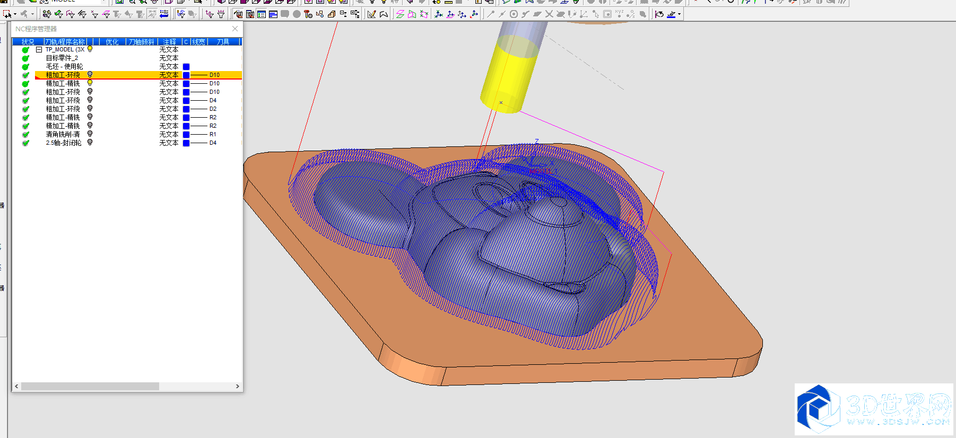The width and height of the screenshot is (956, 438).
Task: Select the 目标零件_2 tree row
Action: (x=62, y=58)
